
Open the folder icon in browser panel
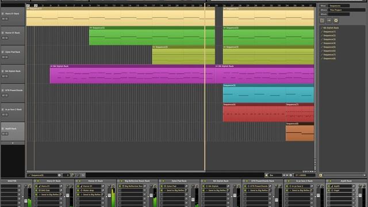(x=322, y=21)
